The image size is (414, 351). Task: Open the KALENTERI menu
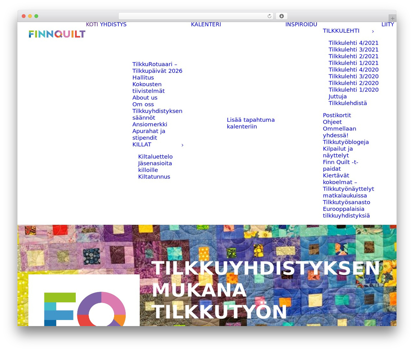point(206,24)
